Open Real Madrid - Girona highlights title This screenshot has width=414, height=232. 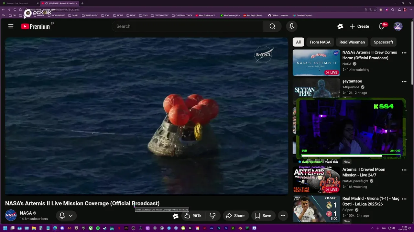pos(371,201)
